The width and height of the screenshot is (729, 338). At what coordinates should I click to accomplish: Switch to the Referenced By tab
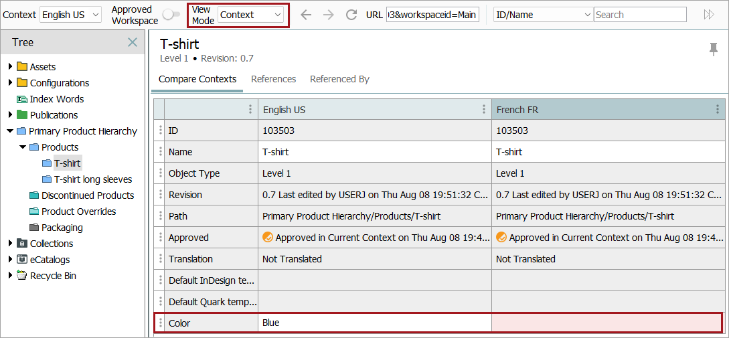coord(339,79)
